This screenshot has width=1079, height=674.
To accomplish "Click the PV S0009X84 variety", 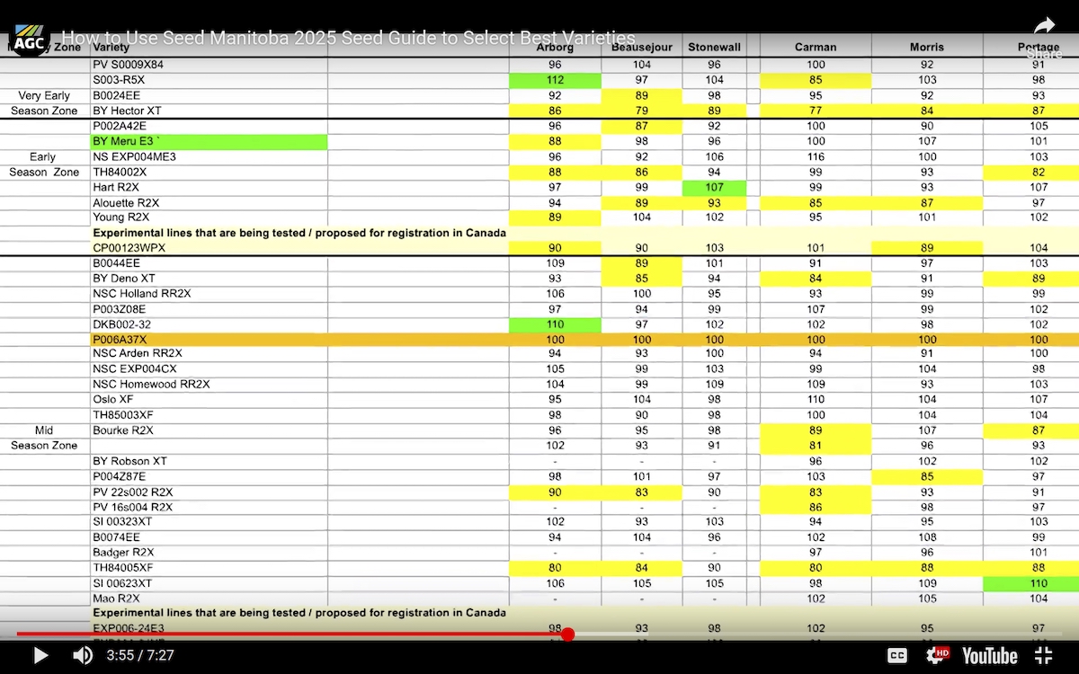I will coord(129,65).
